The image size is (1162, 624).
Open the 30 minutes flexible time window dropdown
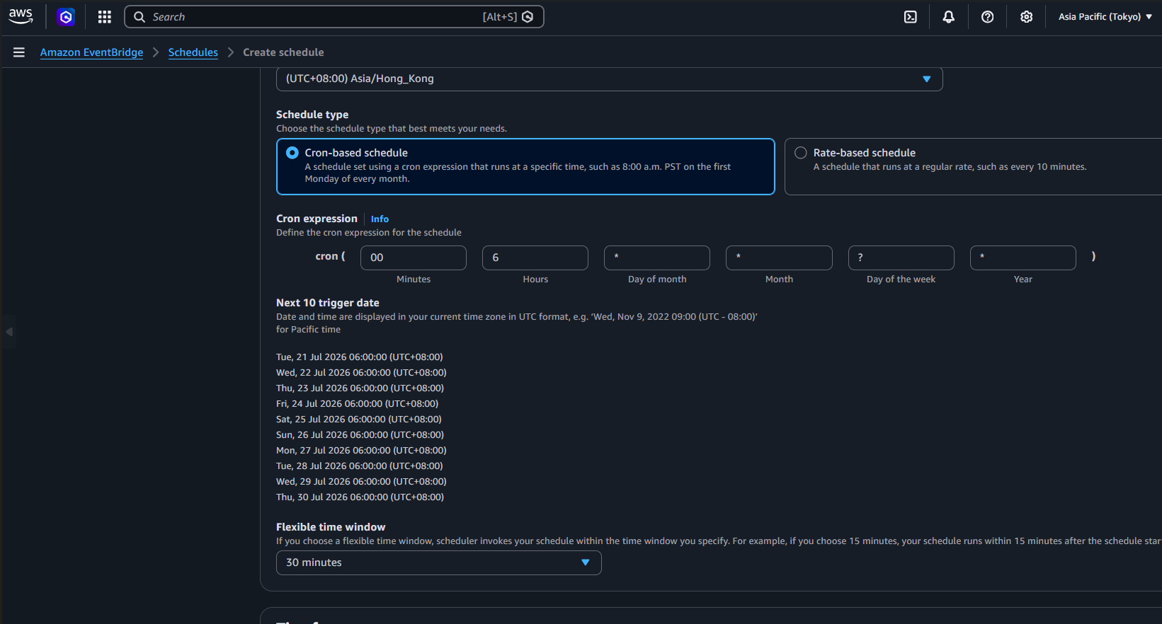pyautogui.click(x=438, y=562)
